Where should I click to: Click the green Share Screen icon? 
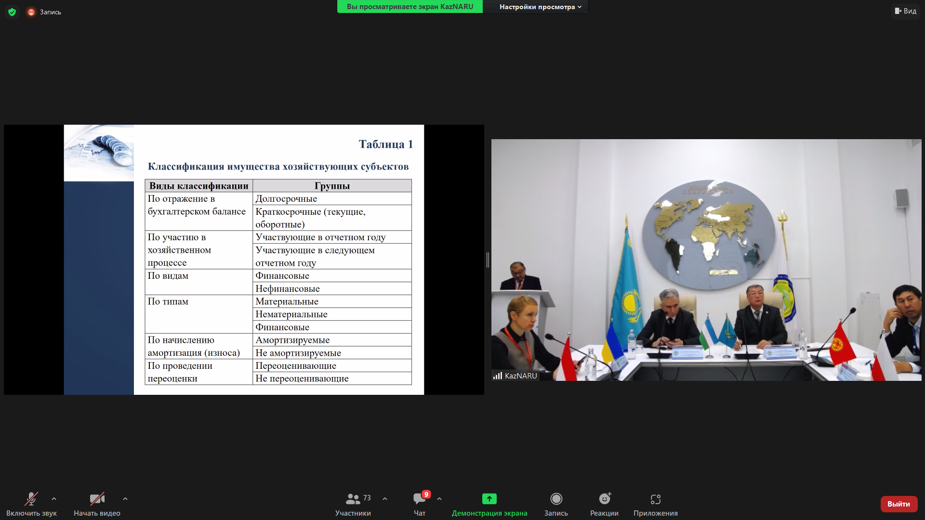click(489, 499)
